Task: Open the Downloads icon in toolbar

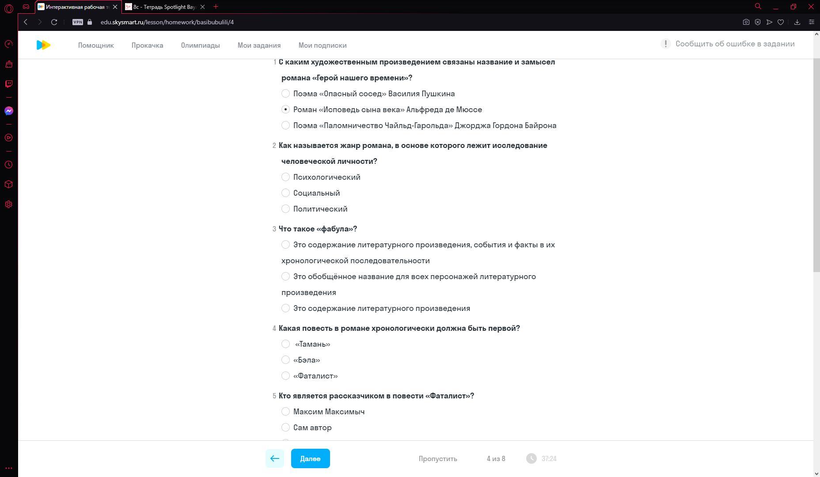Action: click(797, 22)
